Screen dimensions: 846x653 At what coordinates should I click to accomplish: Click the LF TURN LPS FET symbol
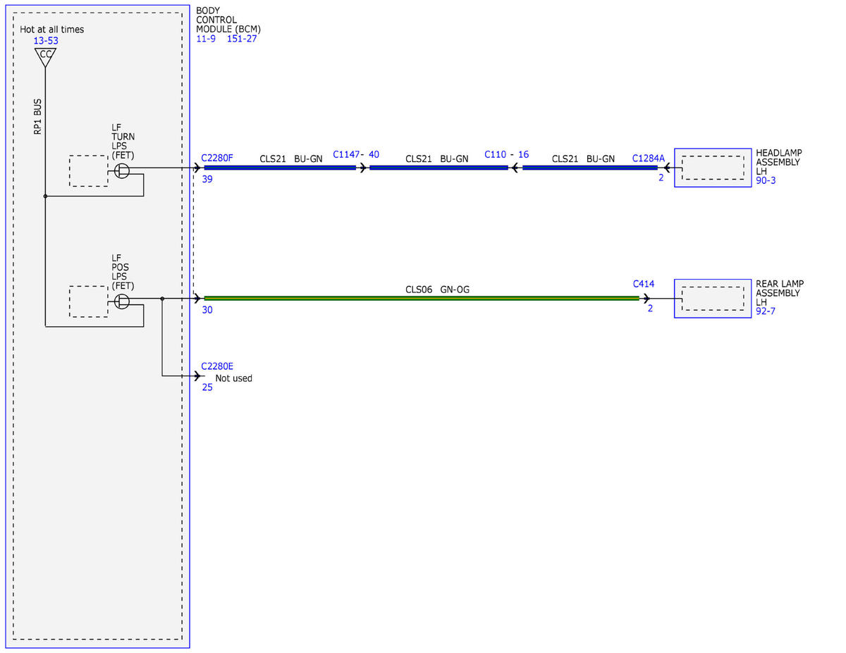[122, 170]
